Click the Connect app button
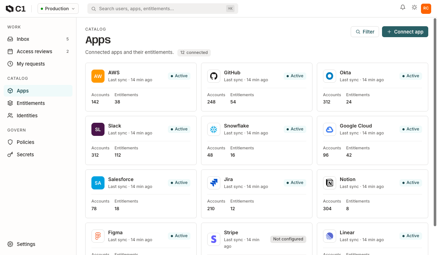The height and width of the screenshot is (255, 437). 405,32
